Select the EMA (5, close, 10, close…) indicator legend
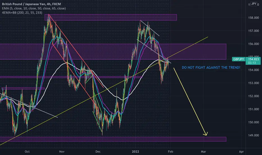Viewport: 262px width, 155px height. click(34, 8)
